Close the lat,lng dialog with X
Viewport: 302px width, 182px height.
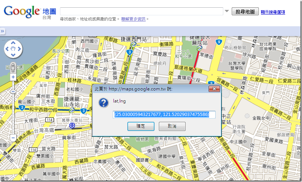tap(214, 89)
